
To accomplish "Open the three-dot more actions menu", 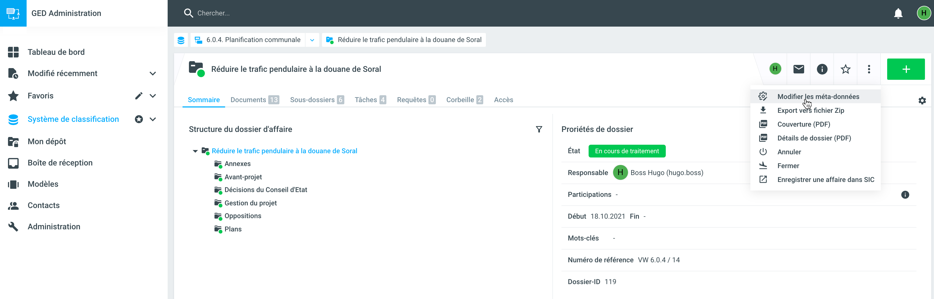I will [x=869, y=69].
